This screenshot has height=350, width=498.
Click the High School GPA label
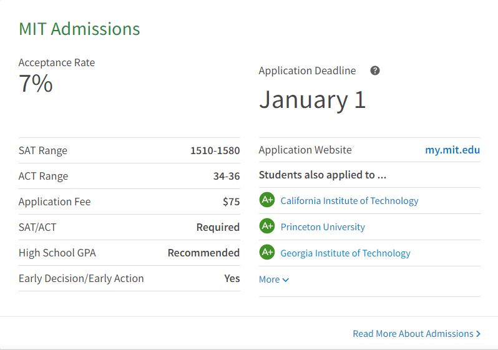[57, 253]
